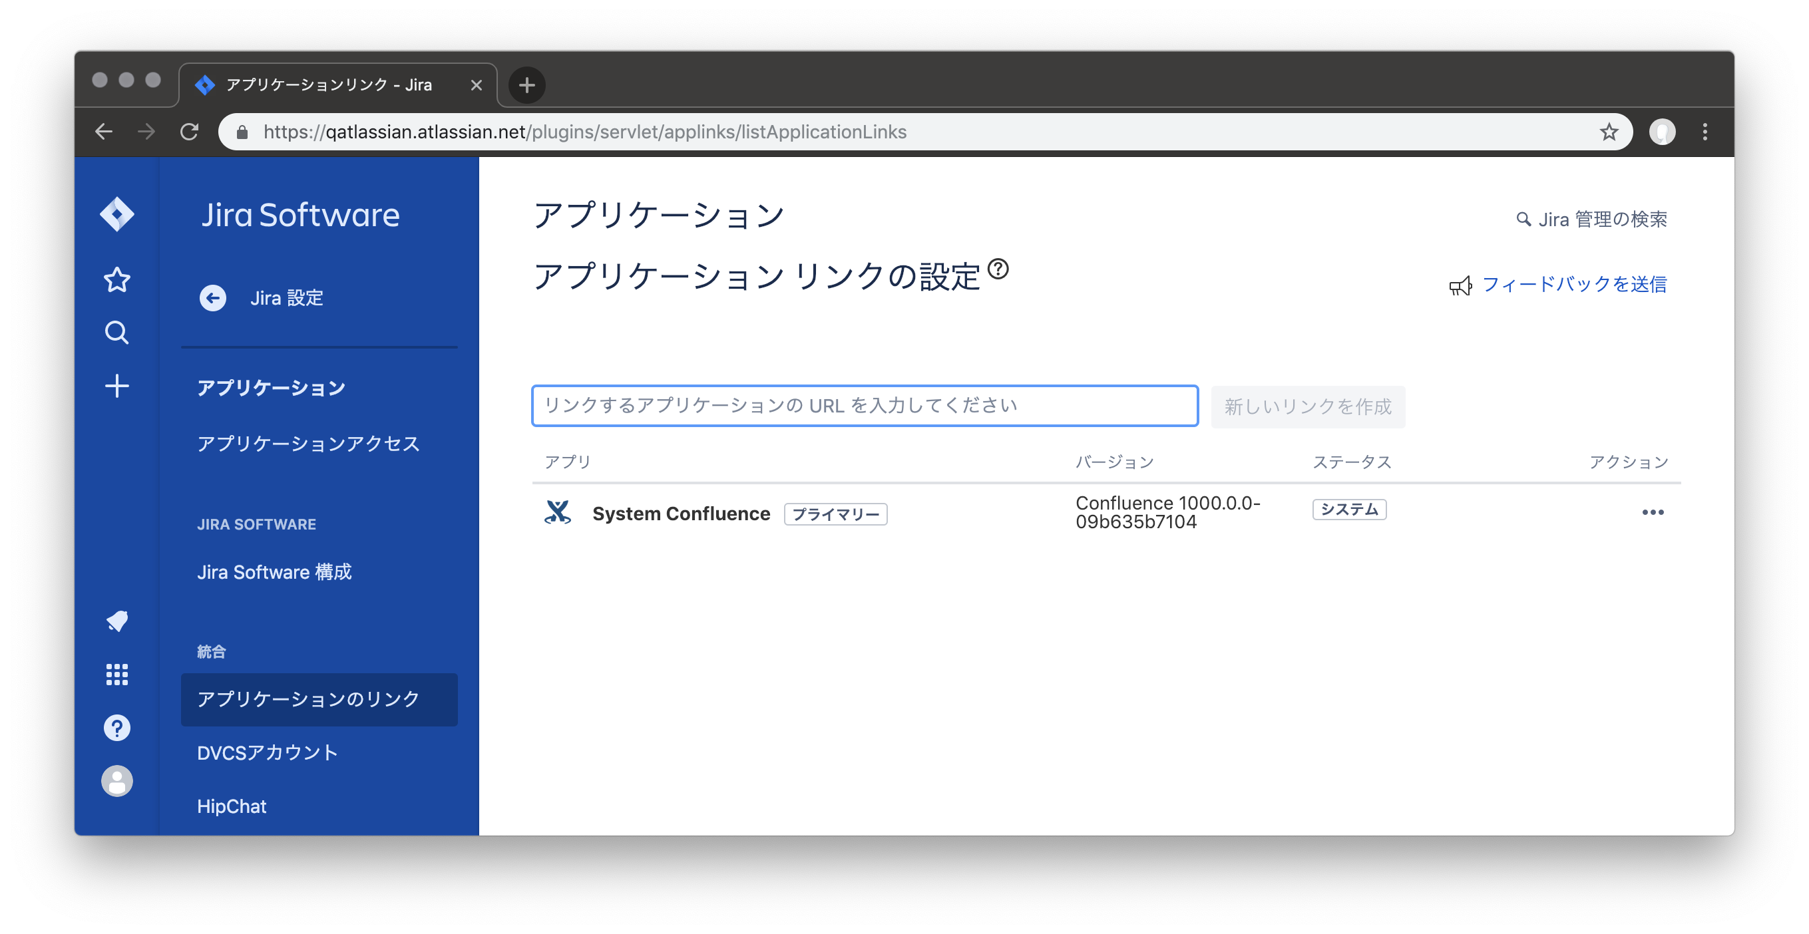
Task: Click the browser address bar URL
Action: pos(584,132)
